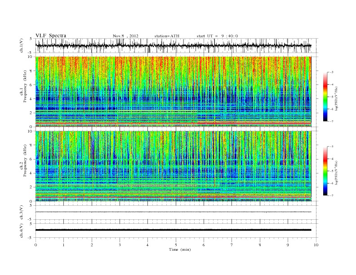This screenshot has width=356, height=275.
Task: Click time axis tick label "7"
Action: [232, 245]
